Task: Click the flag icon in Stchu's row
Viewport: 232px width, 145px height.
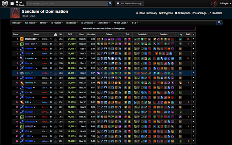Action: pyautogui.click(x=194, y=73)
